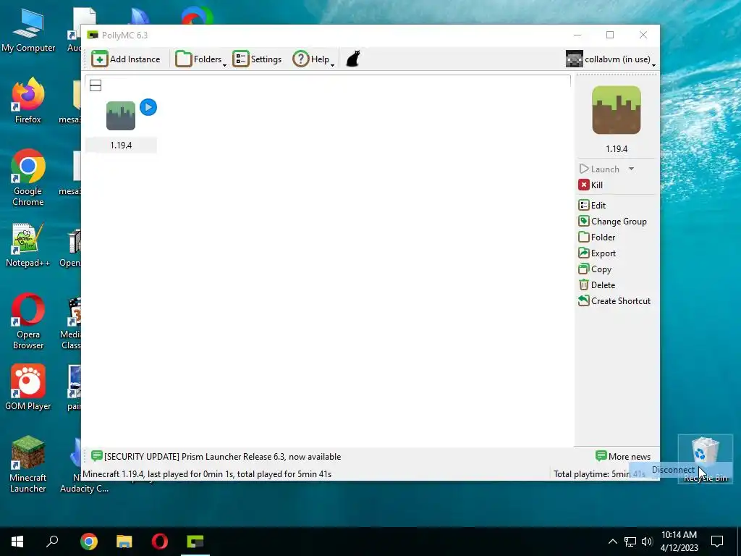Open My Computer desktop icon
This screenshot has height=556, width=741.
28,31
